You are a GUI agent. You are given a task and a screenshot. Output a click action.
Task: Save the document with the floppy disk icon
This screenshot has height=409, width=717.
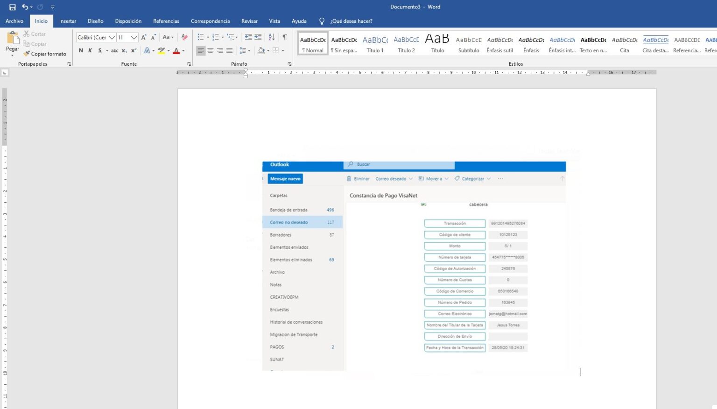point(13,7)
